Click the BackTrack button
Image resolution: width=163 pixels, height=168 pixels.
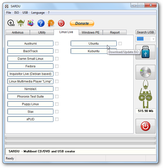30,51
